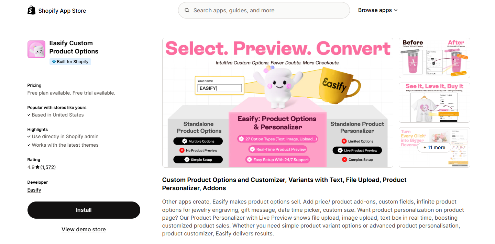Click the rating star icon

tap(37, 167)
